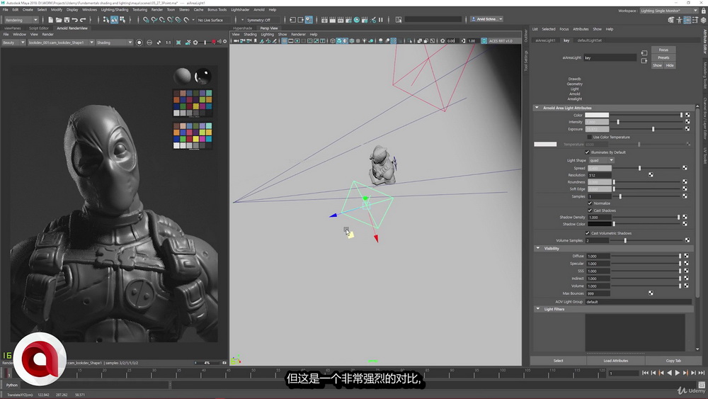Select the defaultLightSet tab in Attribute Editor
The image size is (708, 399).
(x=589, y=40)
